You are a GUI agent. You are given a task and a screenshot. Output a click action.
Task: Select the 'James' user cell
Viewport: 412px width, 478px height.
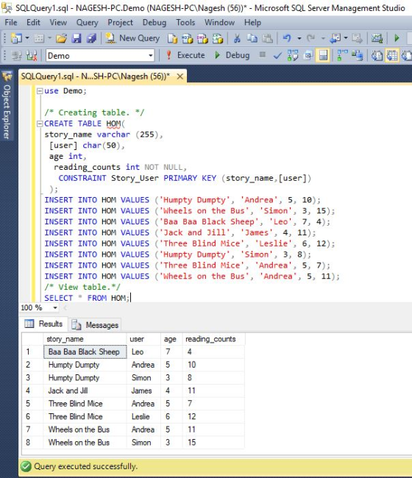[143, 390]
